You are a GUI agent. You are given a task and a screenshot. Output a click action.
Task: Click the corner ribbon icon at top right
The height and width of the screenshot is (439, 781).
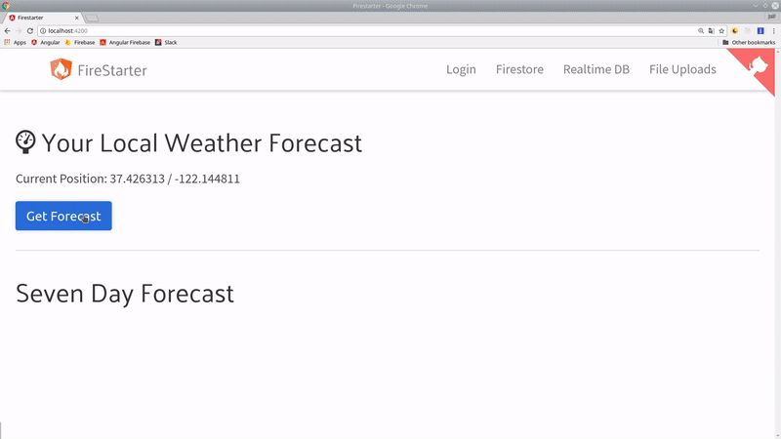point(758,65)
